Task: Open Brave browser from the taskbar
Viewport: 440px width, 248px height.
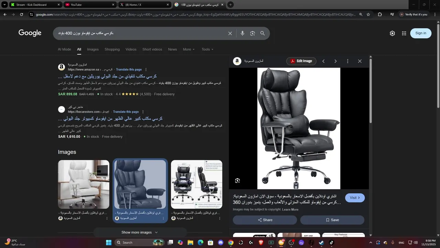Action: click(261, 242)
